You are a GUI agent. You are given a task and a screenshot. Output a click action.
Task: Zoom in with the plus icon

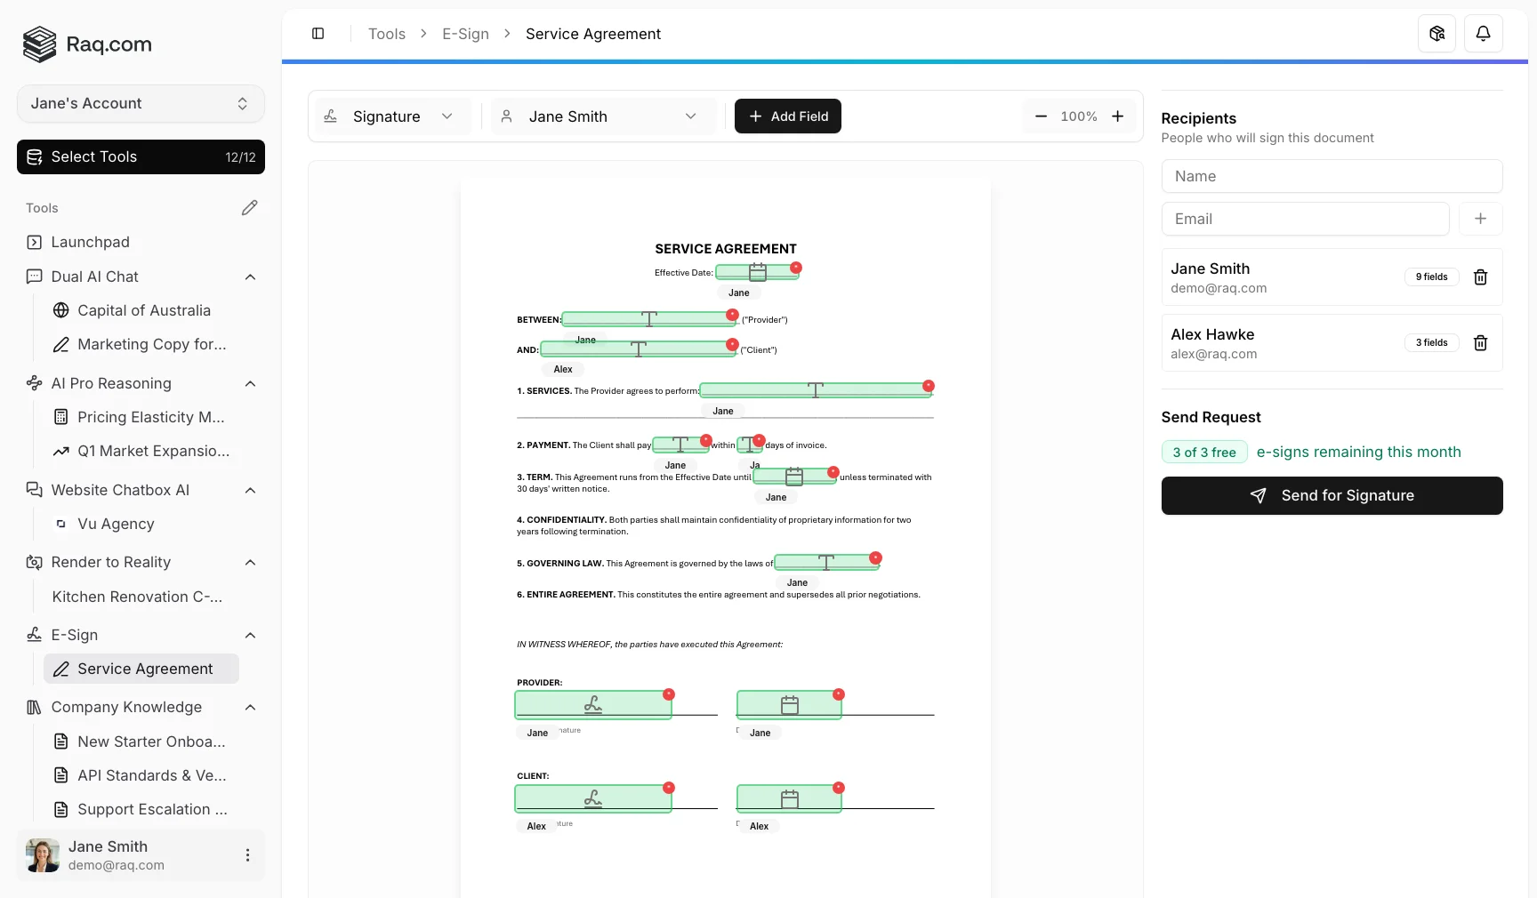(1117, 116)
